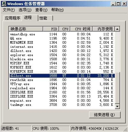
Task: Switch to the 应用程序 tab
Action: (12, 18)
